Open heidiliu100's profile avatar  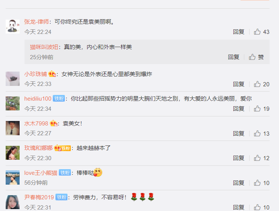coord(13,104)
